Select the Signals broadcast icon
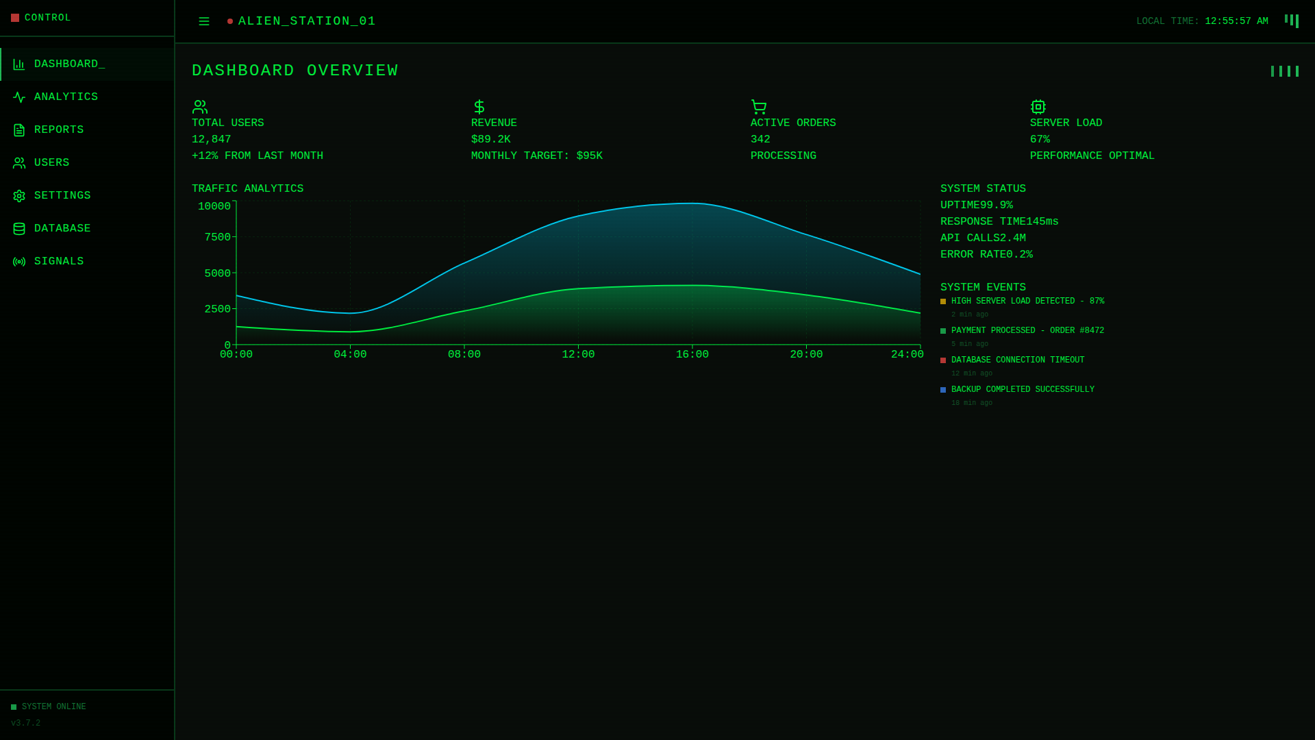 (x=18, y=261)
